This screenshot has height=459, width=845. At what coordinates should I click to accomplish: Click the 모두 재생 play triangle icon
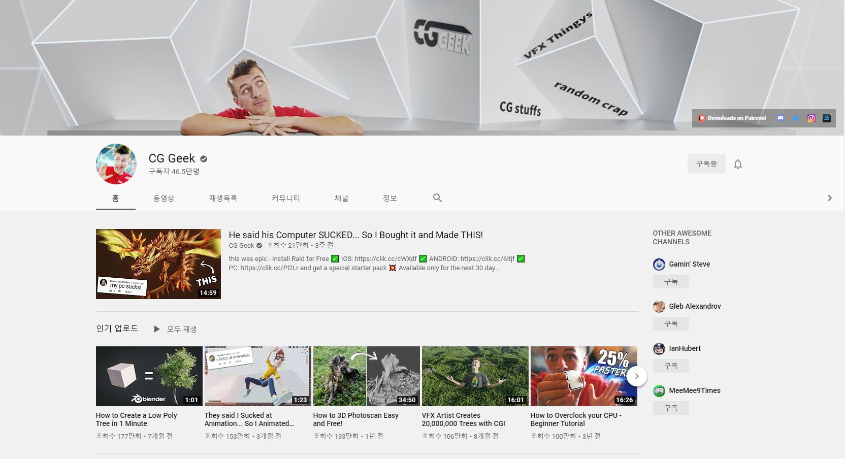pos(157,329)
